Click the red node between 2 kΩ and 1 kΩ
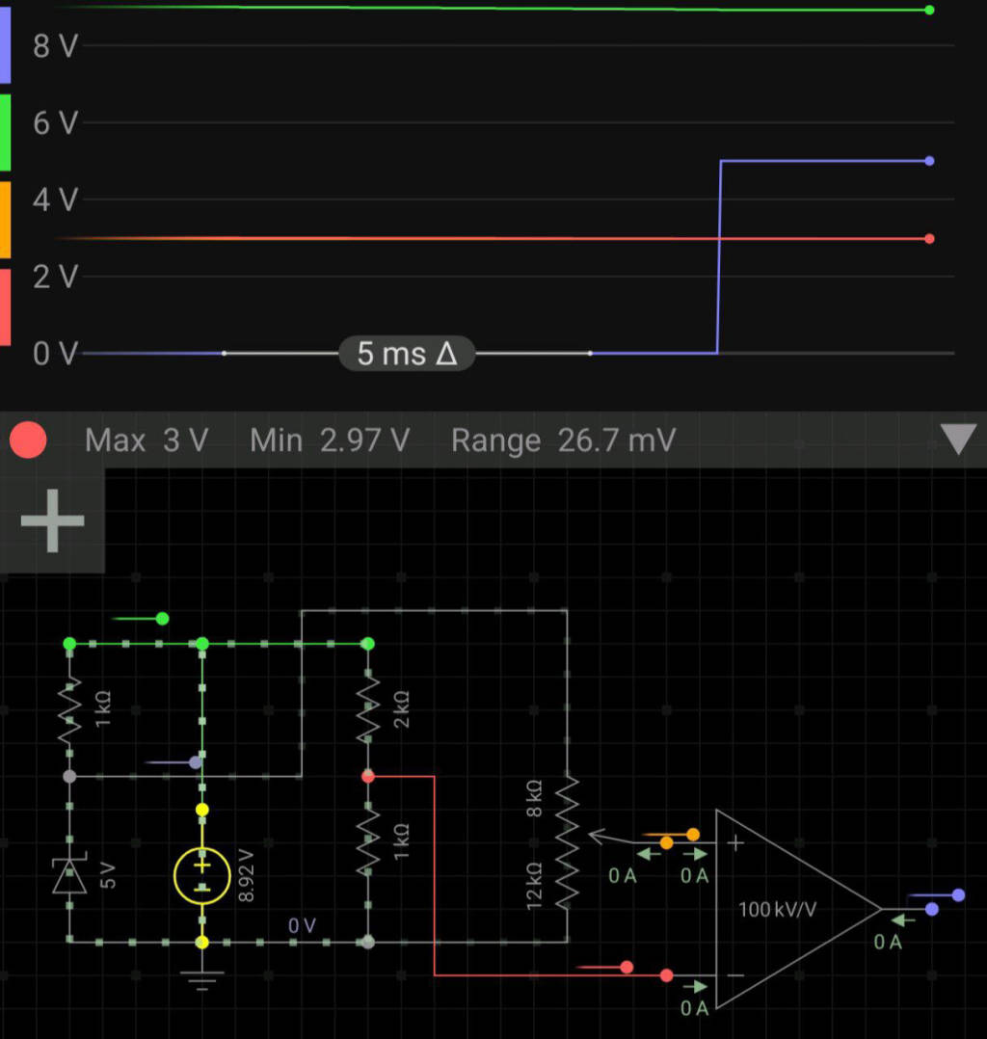Viewport: 987px width, 1039px height. [368, 776]
